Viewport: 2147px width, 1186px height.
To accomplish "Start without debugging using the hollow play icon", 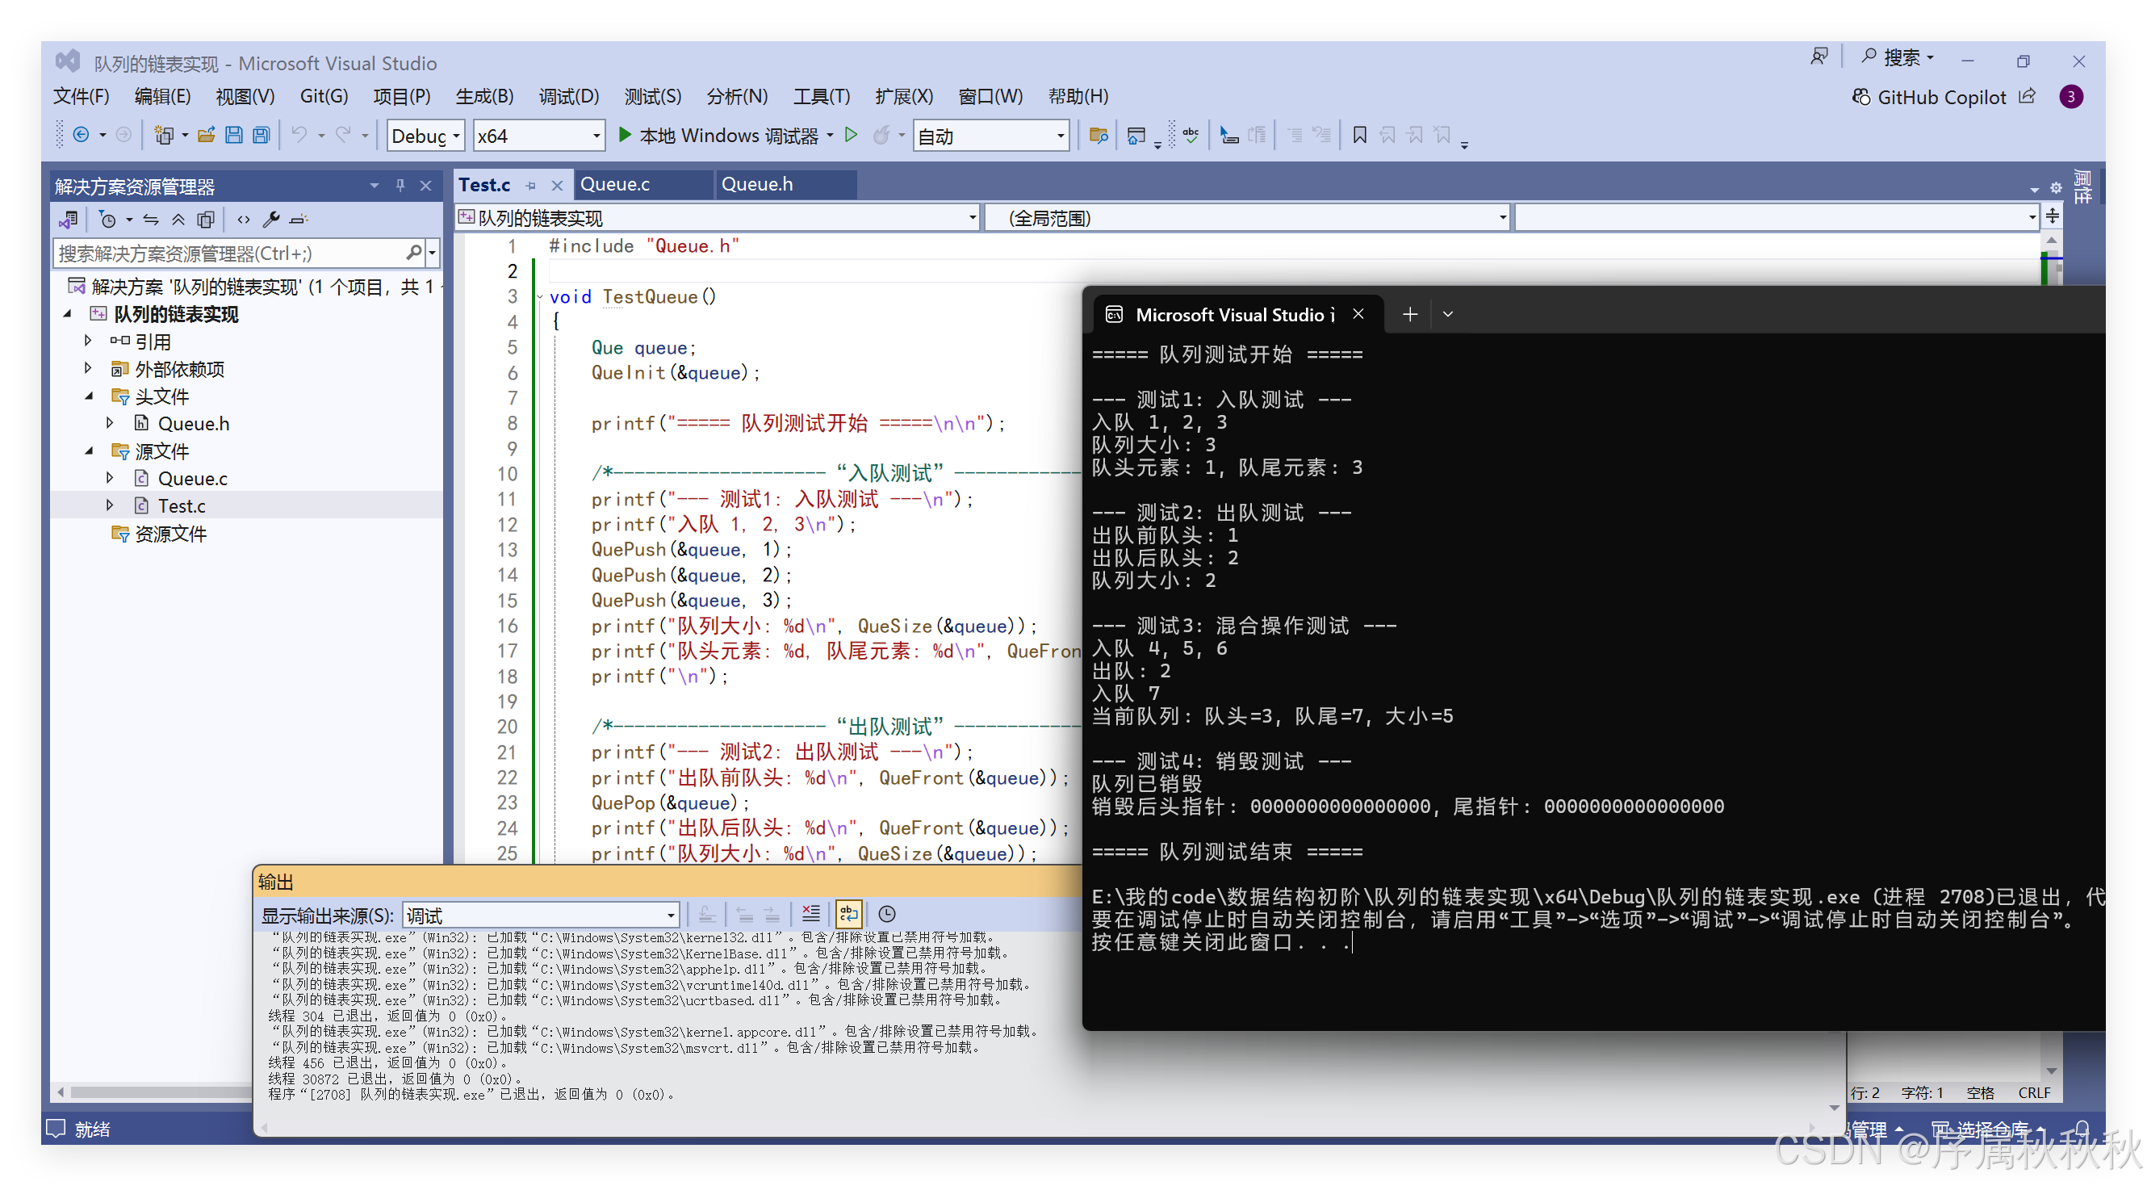I will click(x=851, y=135).
